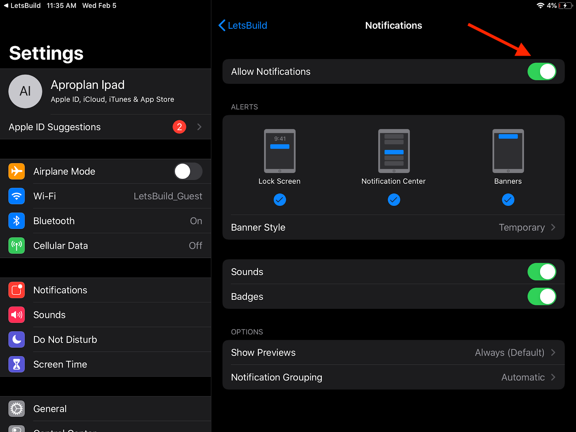Screen dimensions: 576x432
Task: Tap the Settings heading
Action: point(46,54)
